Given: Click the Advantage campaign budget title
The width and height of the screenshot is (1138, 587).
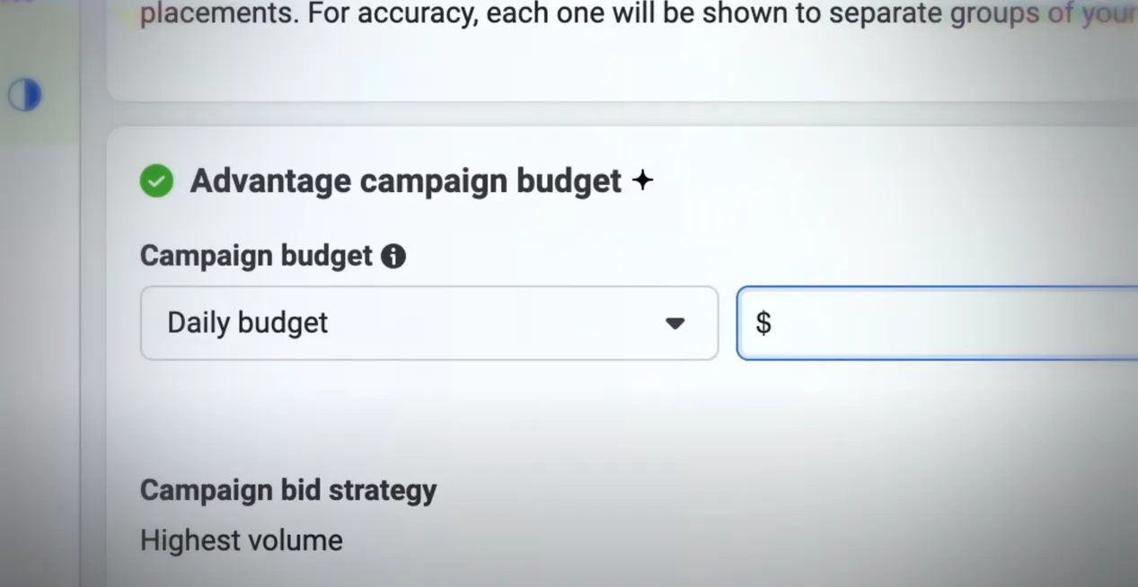Looking at the screenshot, I should pyautogui.click(x=404, y=180).
